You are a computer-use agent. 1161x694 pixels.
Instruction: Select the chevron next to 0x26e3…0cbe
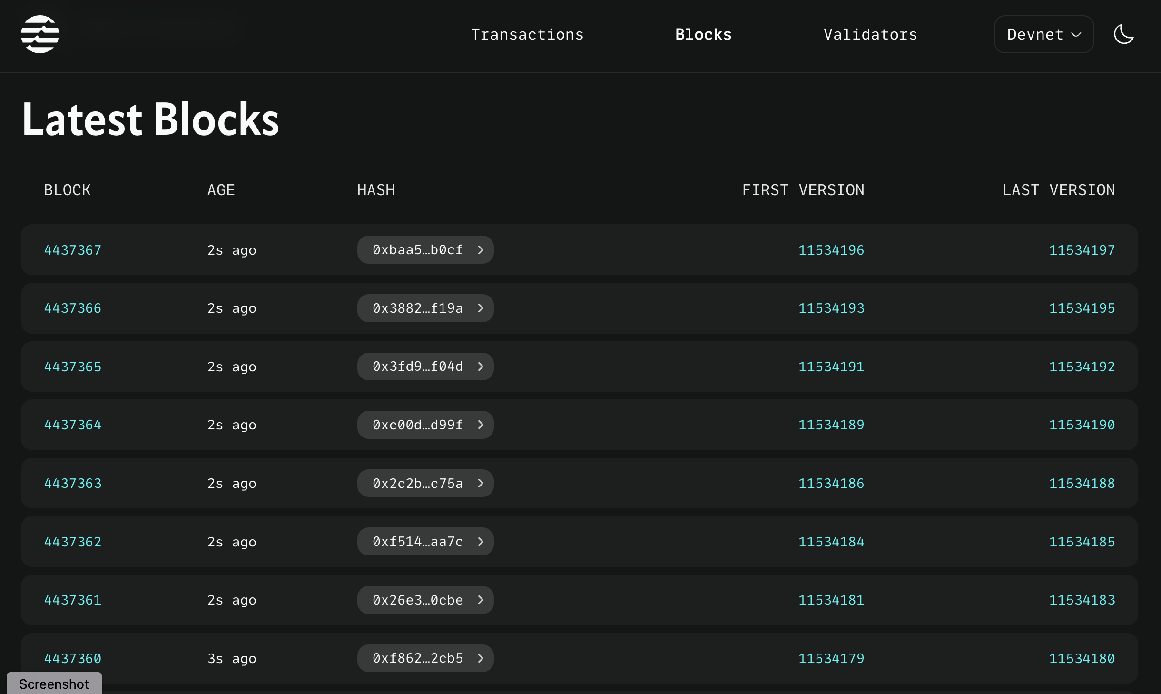pyautogui.click(x=481, y=600)
